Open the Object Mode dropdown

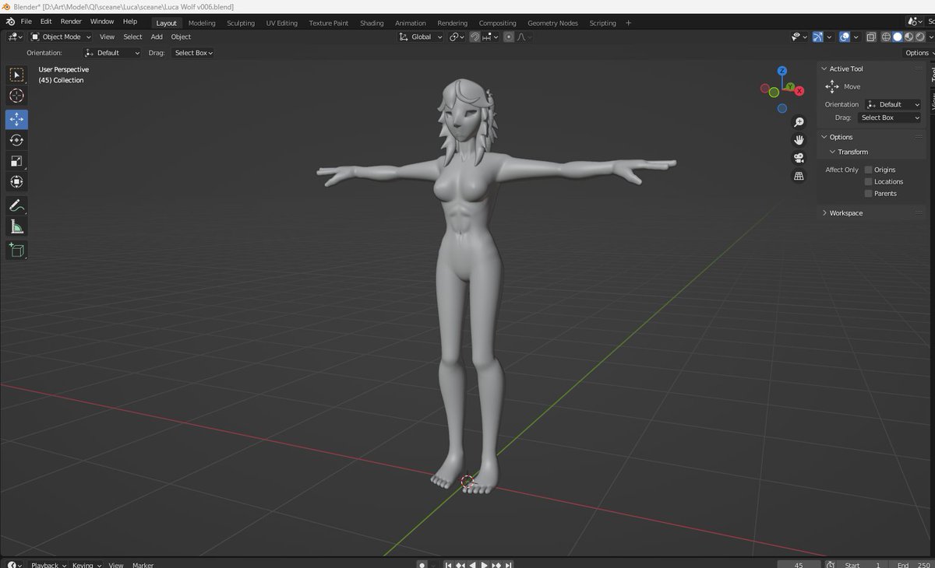(x=61, y=37)
